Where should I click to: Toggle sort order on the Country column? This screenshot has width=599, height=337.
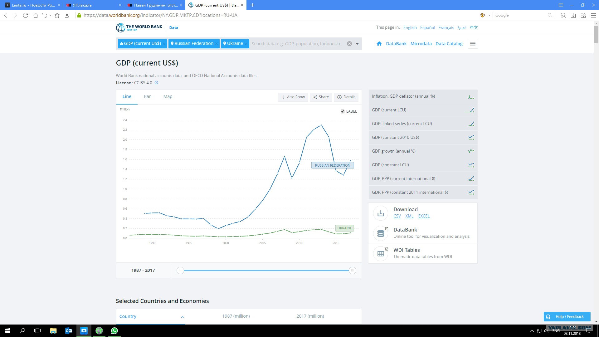[182, 317]
